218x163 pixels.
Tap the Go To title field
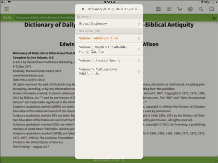[45, 18]
